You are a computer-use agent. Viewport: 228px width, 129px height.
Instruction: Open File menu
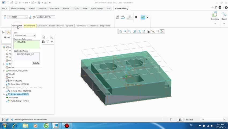click(4, 9)
